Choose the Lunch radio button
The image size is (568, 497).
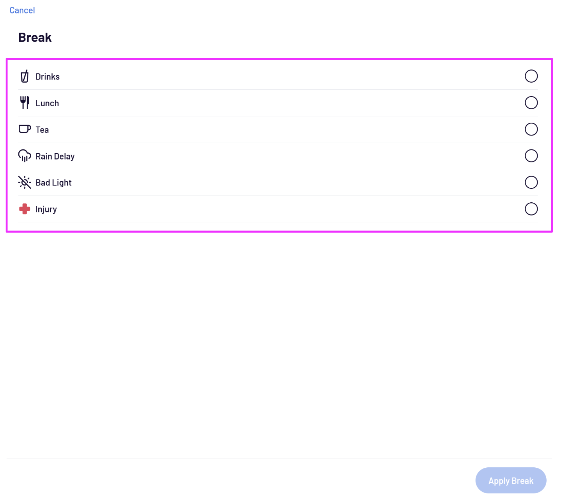531,102
